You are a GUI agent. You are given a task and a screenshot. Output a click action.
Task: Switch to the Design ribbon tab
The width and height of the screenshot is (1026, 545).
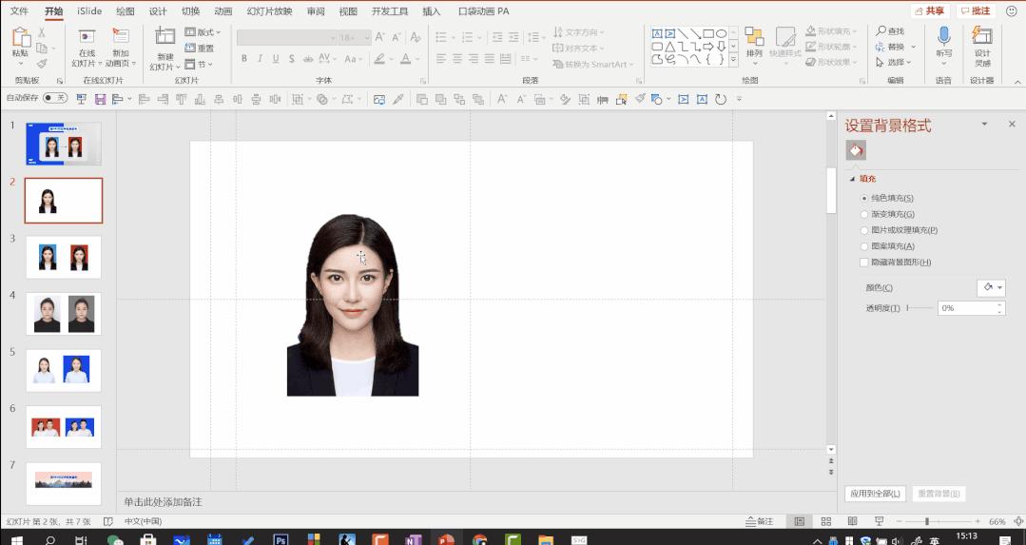coord(158,11)
